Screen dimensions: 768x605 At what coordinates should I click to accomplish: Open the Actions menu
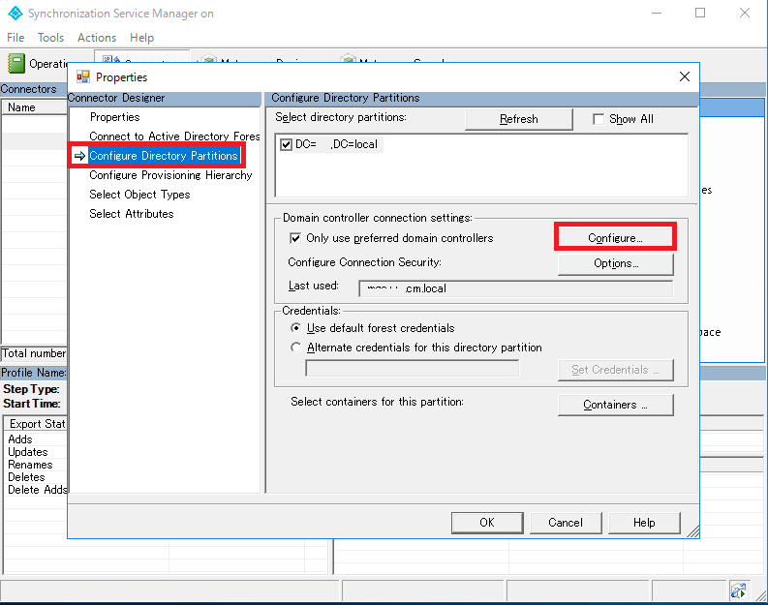97,38
